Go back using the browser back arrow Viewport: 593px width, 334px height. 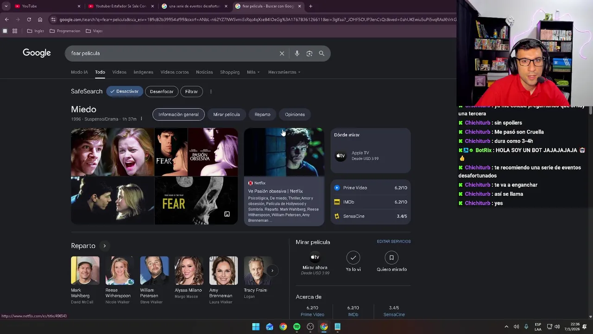(6, 19)
